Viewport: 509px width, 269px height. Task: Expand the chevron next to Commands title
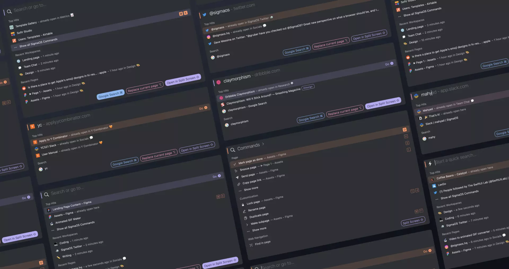[263, 144]
